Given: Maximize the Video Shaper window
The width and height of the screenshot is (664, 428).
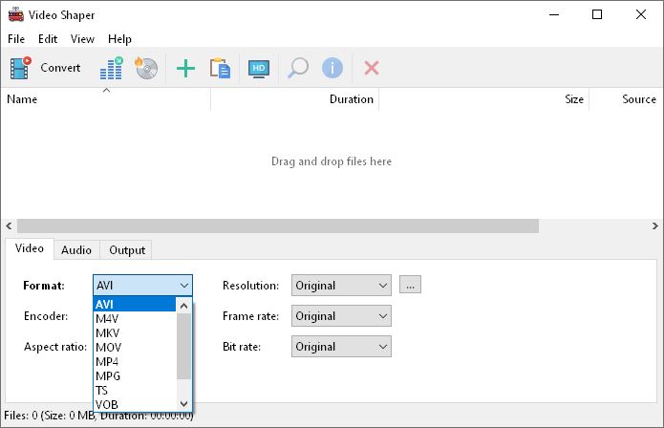Looking at the screenshot, I should pyautogui.click(x=597, y=14).
